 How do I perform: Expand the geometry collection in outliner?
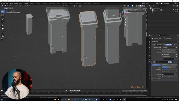coord(151,10)
